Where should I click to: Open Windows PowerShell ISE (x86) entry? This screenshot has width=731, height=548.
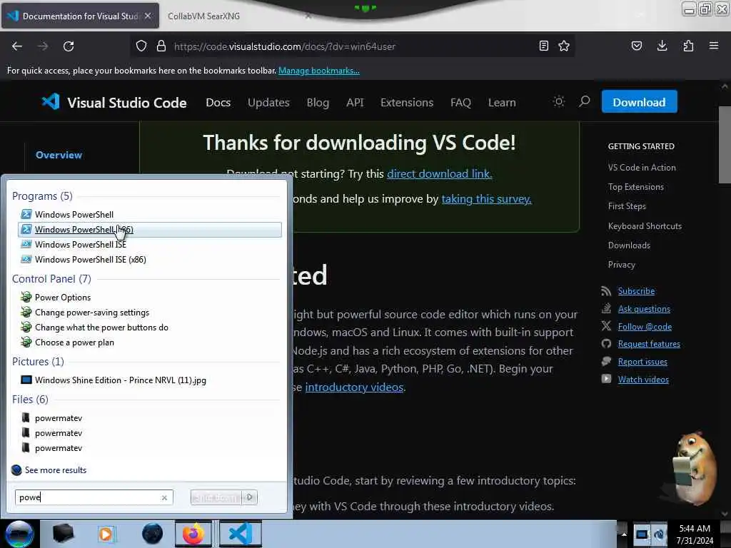coord(150,259)
